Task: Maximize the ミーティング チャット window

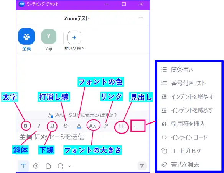Action: click(124, 4)
